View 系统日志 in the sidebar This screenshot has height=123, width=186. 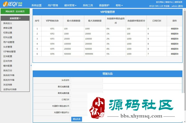coord(7,70)
